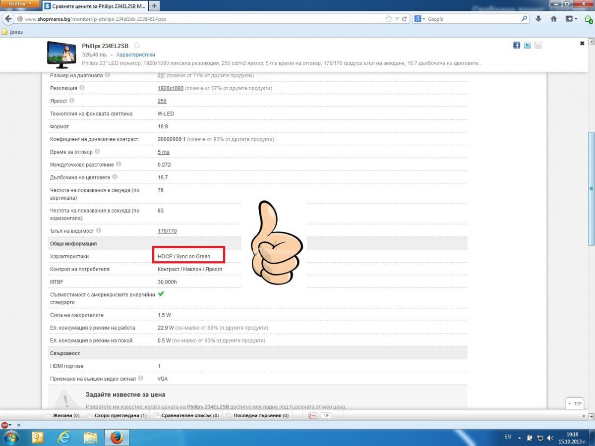
Task: Open the green house extension icon
Action: tap(588, 19)
